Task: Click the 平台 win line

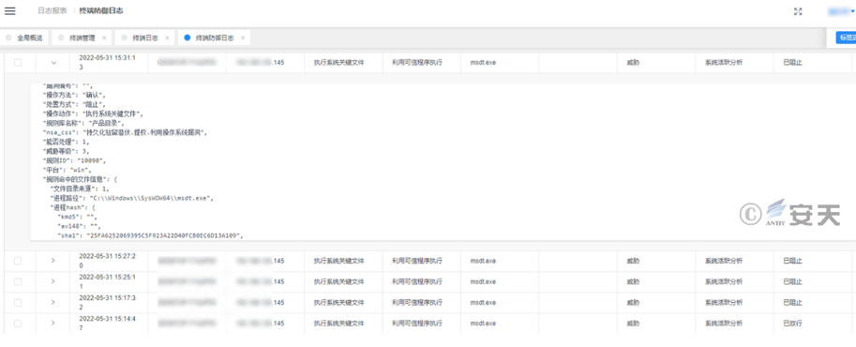Action: pyautogui.click(x=68, y=170)
